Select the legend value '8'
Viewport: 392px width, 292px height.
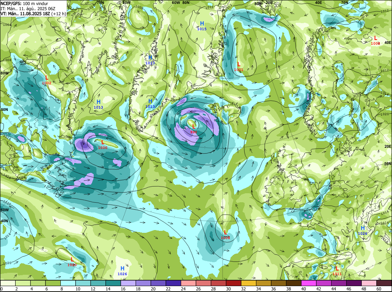(62, 289)
